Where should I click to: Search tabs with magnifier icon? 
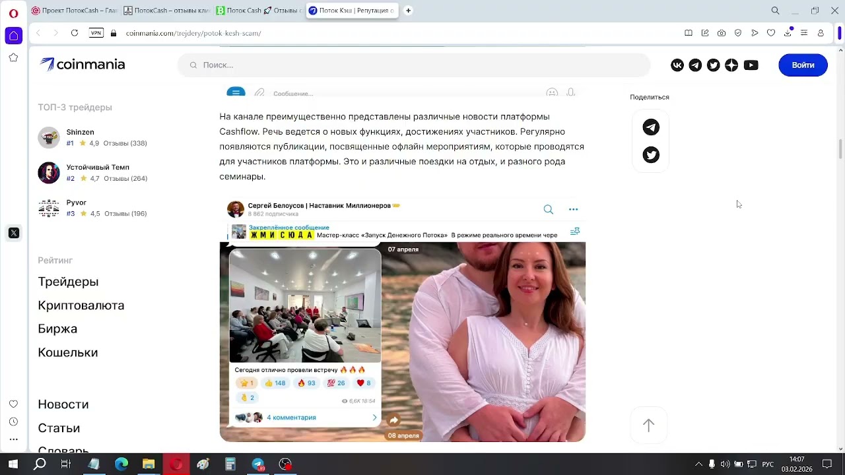[x=776, y=11]
